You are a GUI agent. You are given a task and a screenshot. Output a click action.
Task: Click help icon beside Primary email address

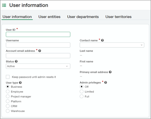110,72
